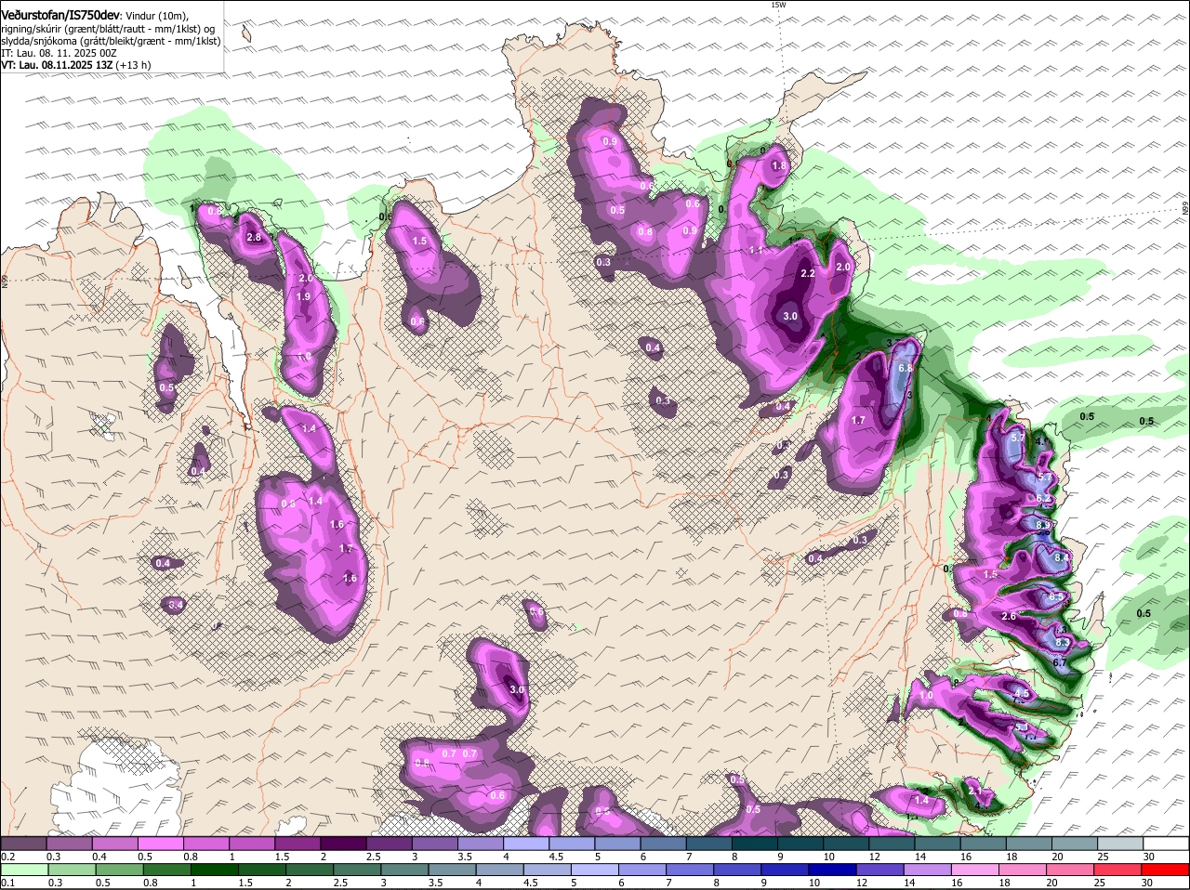Click the 6.8 precipitation value on the map
This screenshot has width=1190, height=890.
[x=906, y=368]
